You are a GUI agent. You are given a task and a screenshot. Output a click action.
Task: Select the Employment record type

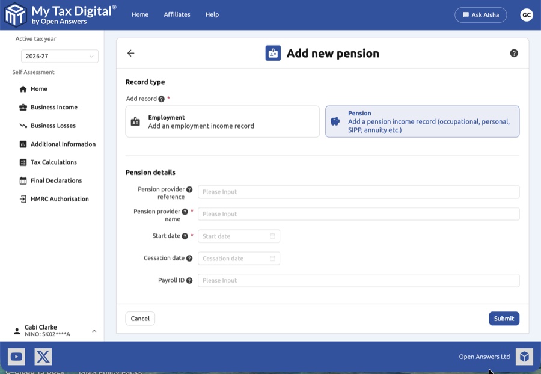pyautogui.click(x=222, y=122)
